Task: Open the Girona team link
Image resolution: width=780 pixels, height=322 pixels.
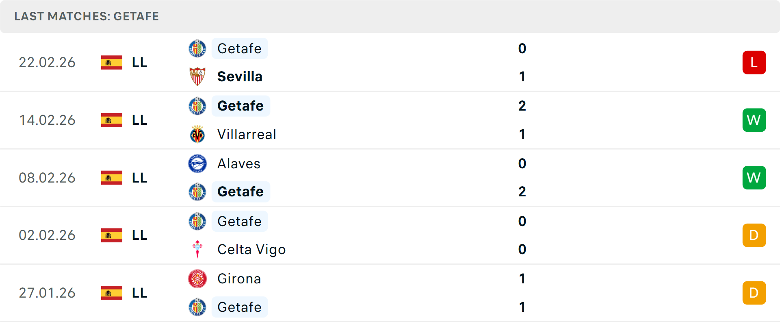Action: point(239,279)
